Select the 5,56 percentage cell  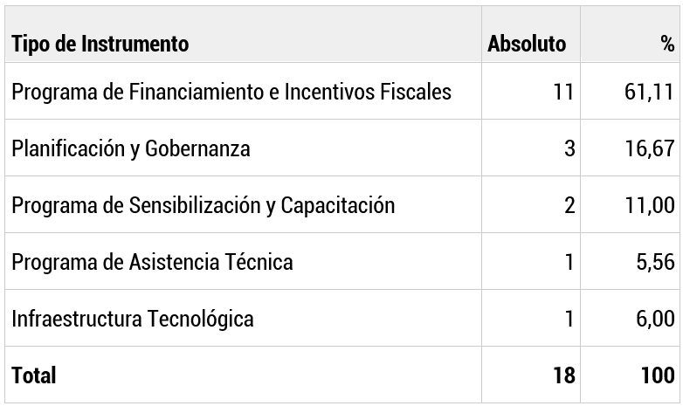(654, 262)
